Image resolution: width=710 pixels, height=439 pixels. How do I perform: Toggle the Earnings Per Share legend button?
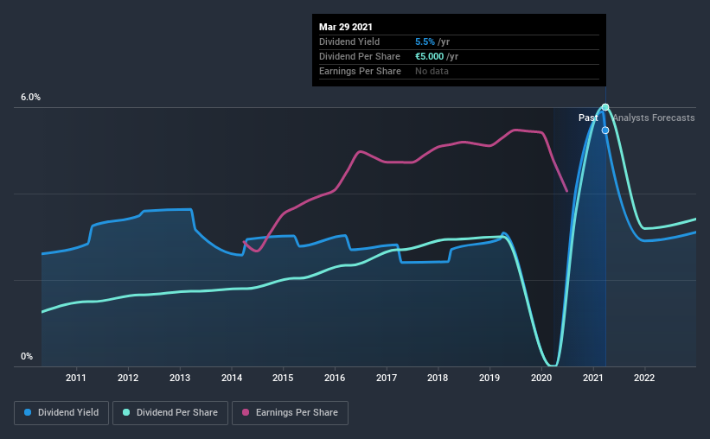click(291, 413)
